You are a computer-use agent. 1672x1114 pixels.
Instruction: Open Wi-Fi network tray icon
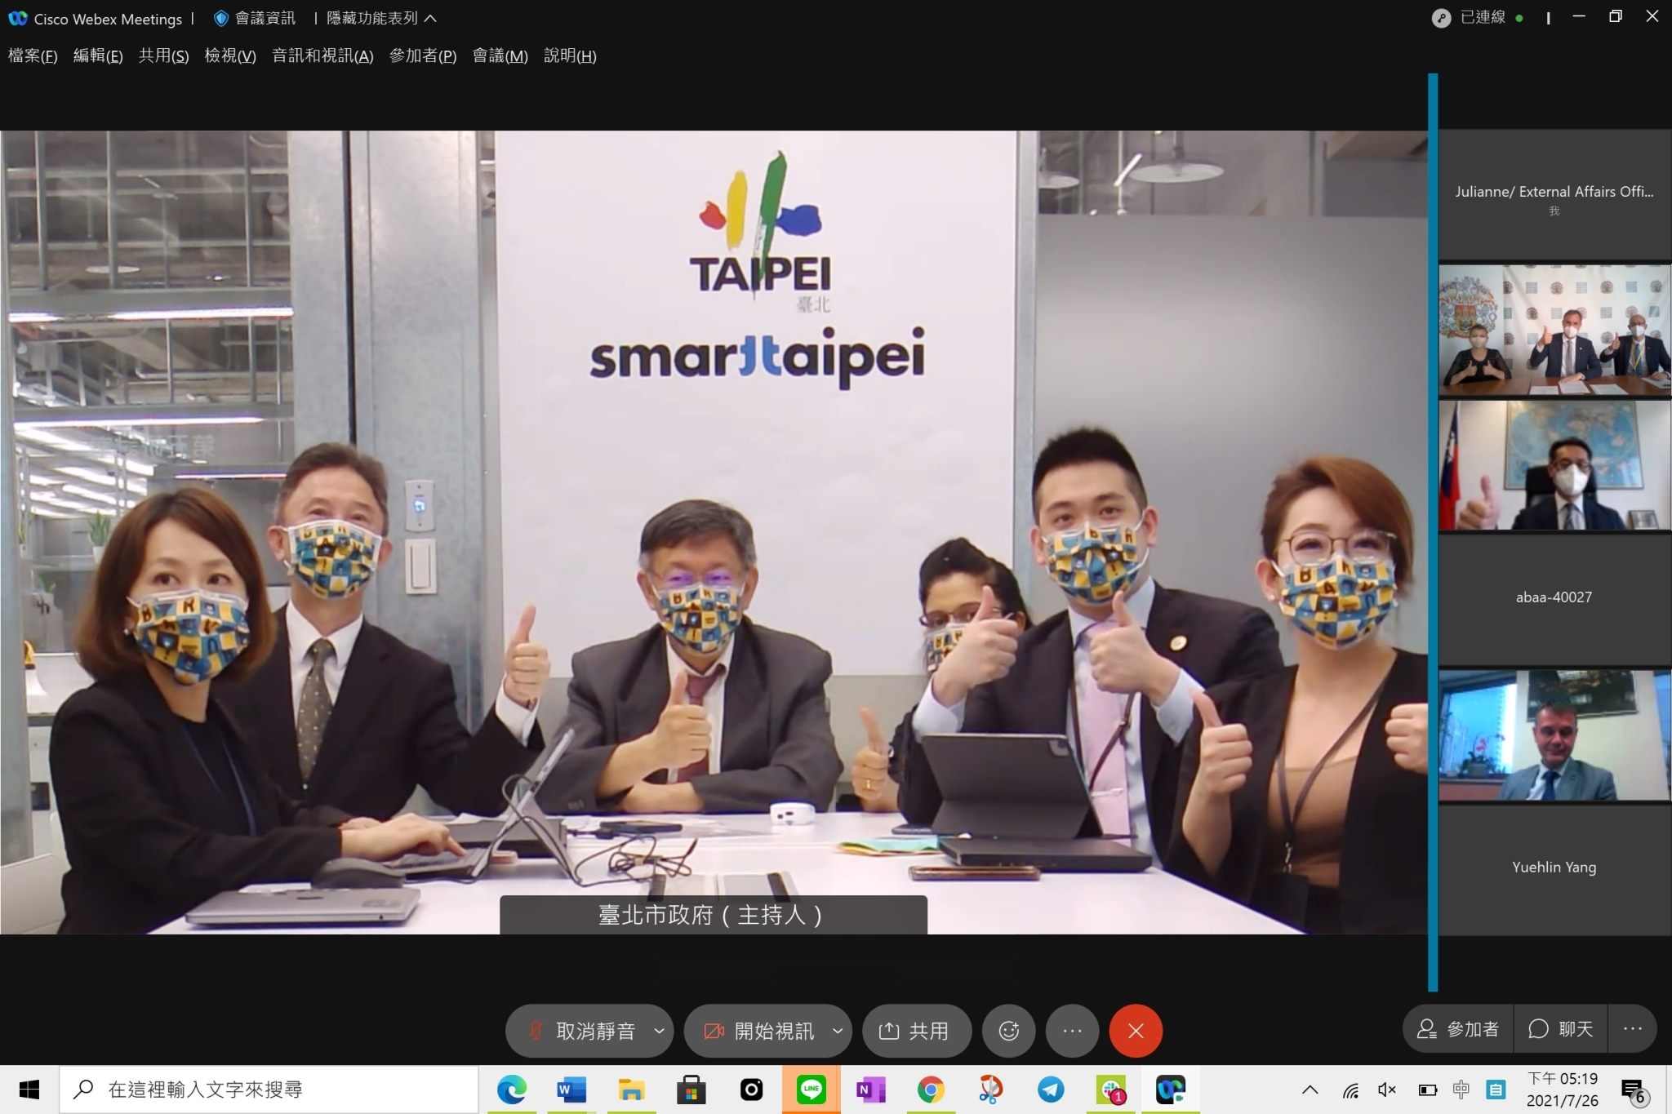point(1351,1090)
